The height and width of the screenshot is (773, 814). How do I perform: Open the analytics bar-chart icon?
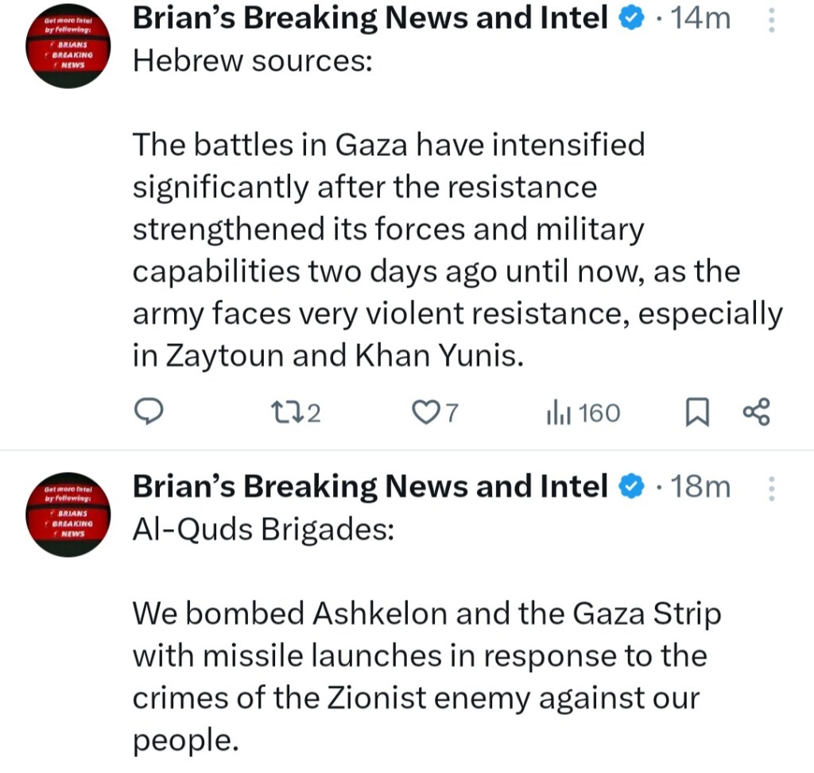click(x=556, y=412)
